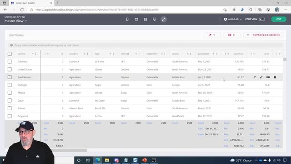Open File Explorer from the taskbar
This screenshot has height=164, width=291.
(x=107, y=160)
